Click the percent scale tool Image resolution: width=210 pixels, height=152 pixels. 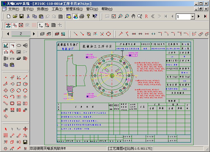point(6,142)
